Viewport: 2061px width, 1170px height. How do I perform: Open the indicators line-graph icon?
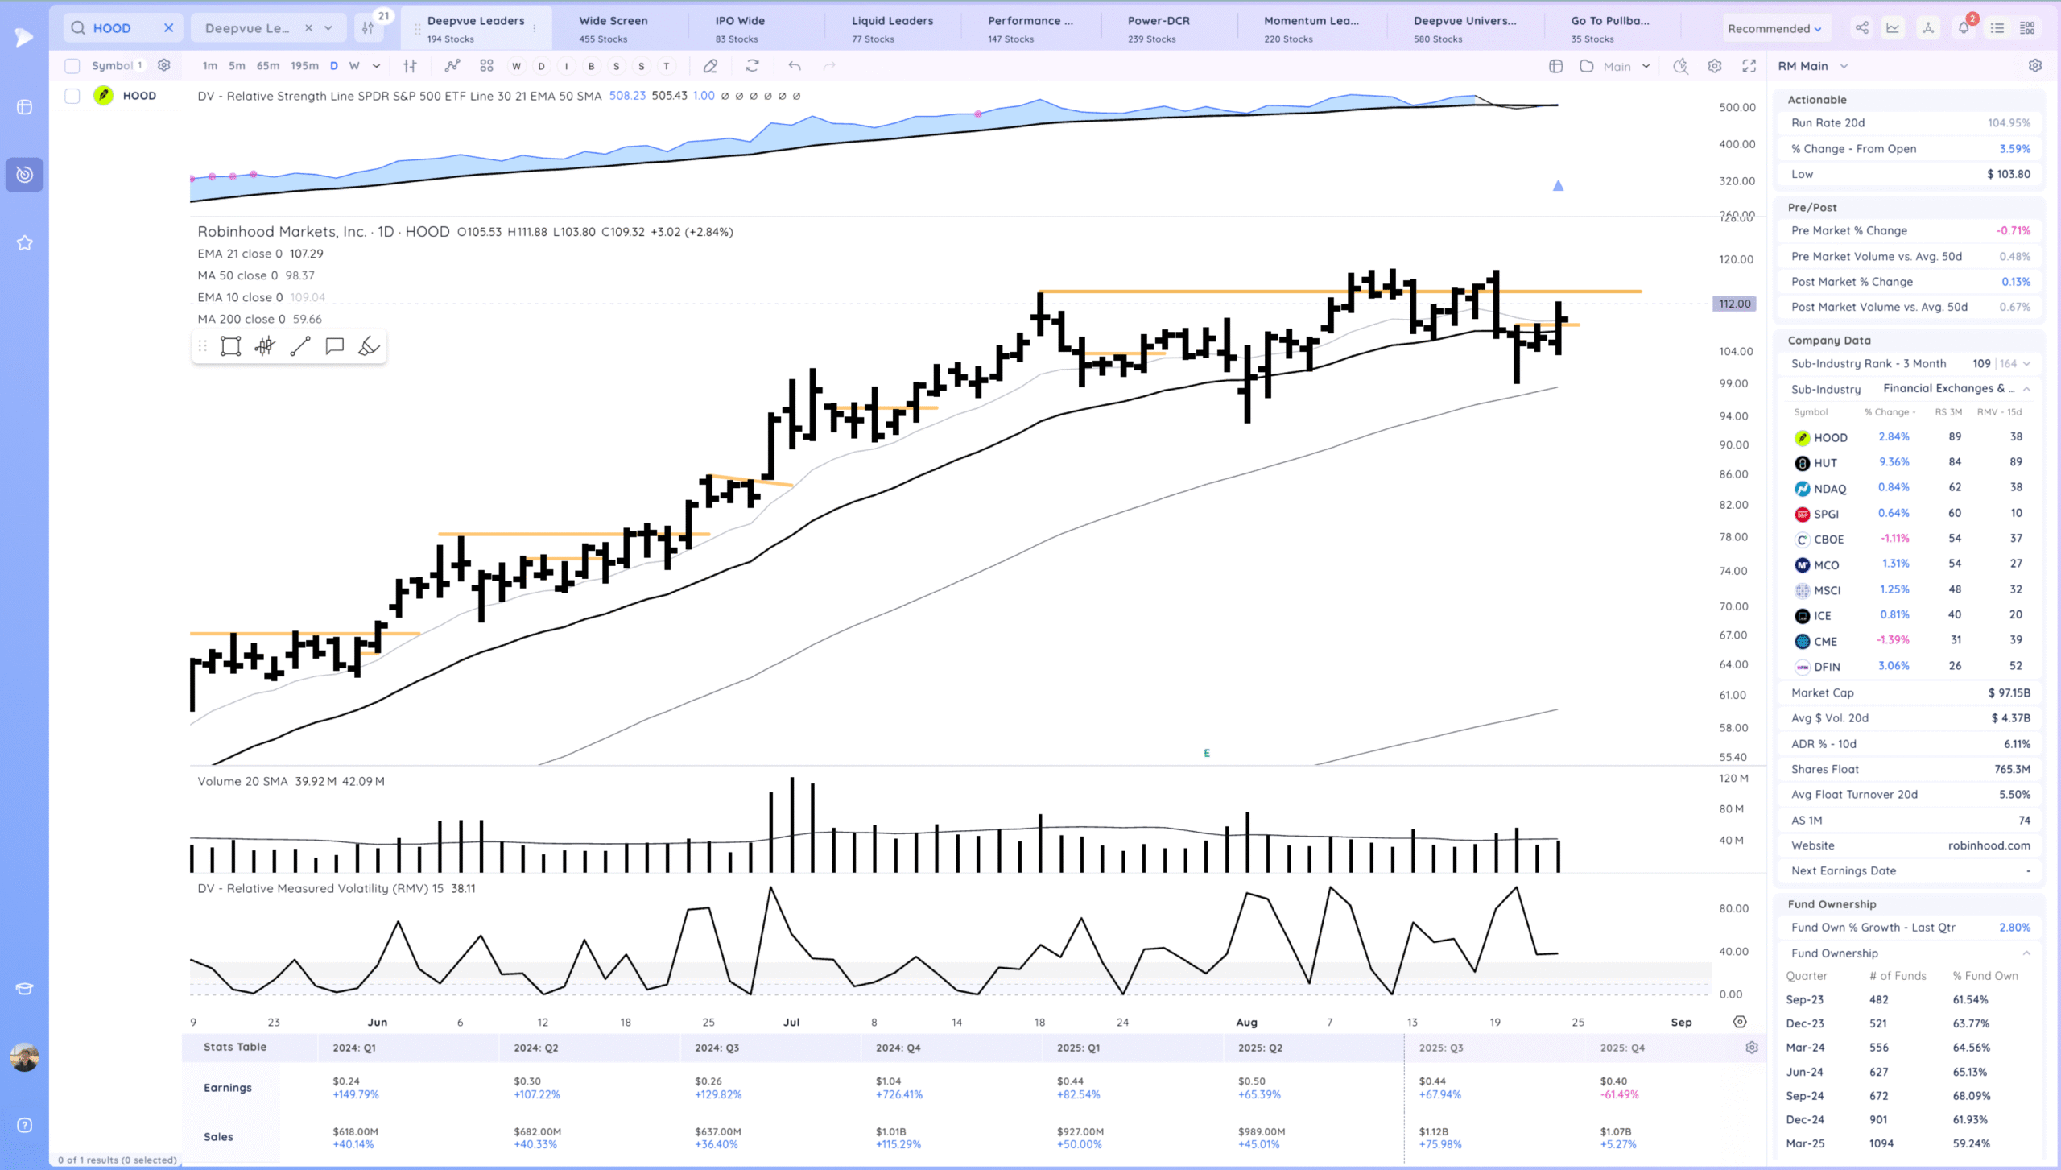tap(452, 66)
